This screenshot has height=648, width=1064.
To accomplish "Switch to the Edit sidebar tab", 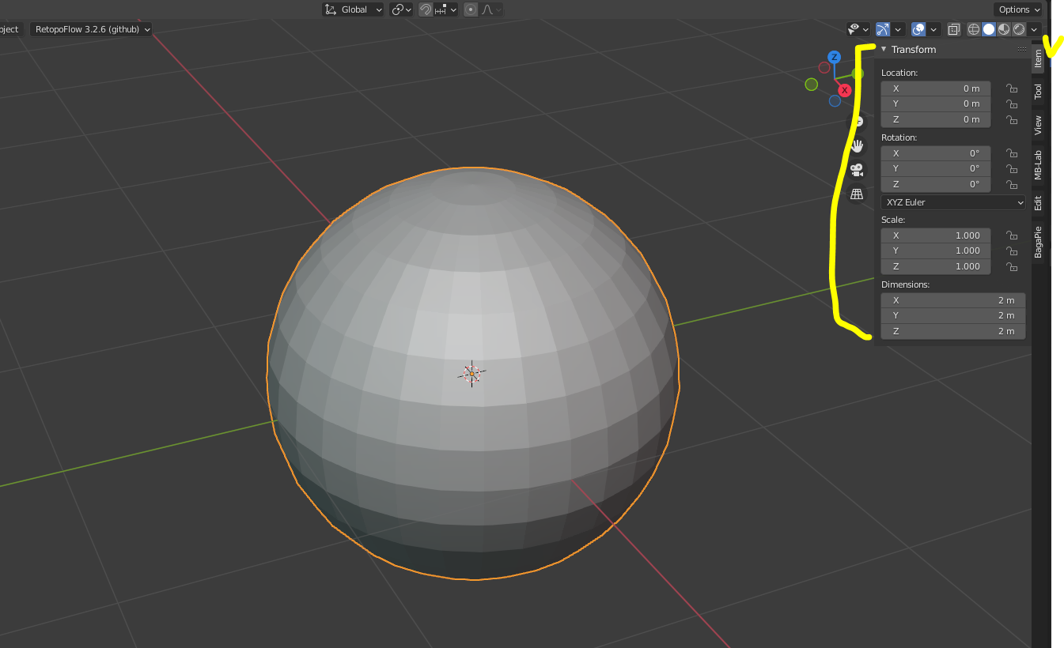I will [1039, 203].
